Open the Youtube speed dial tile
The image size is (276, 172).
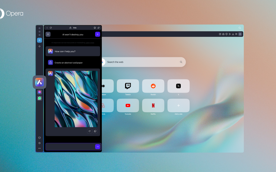(128, 105)
